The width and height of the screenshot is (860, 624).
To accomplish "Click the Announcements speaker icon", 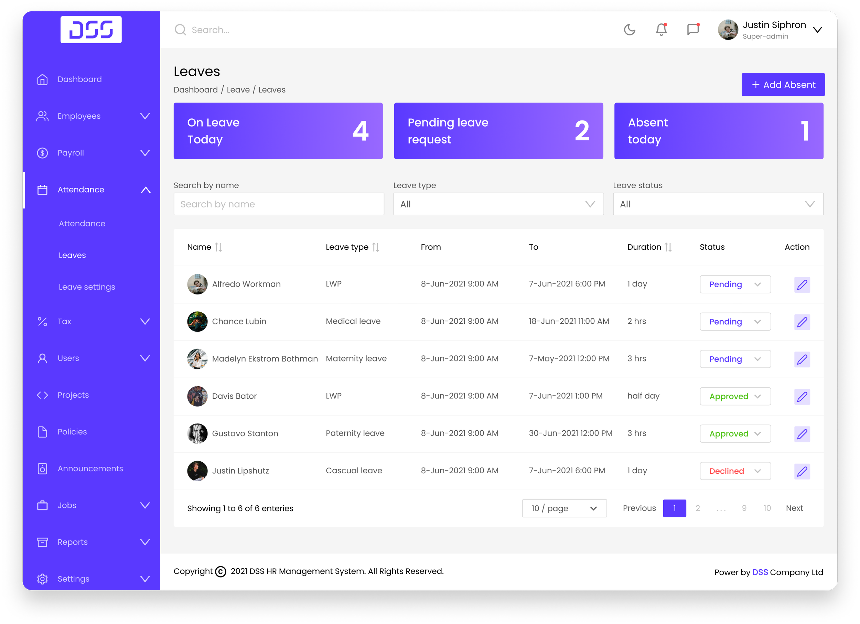I will (x=42, y=469).
